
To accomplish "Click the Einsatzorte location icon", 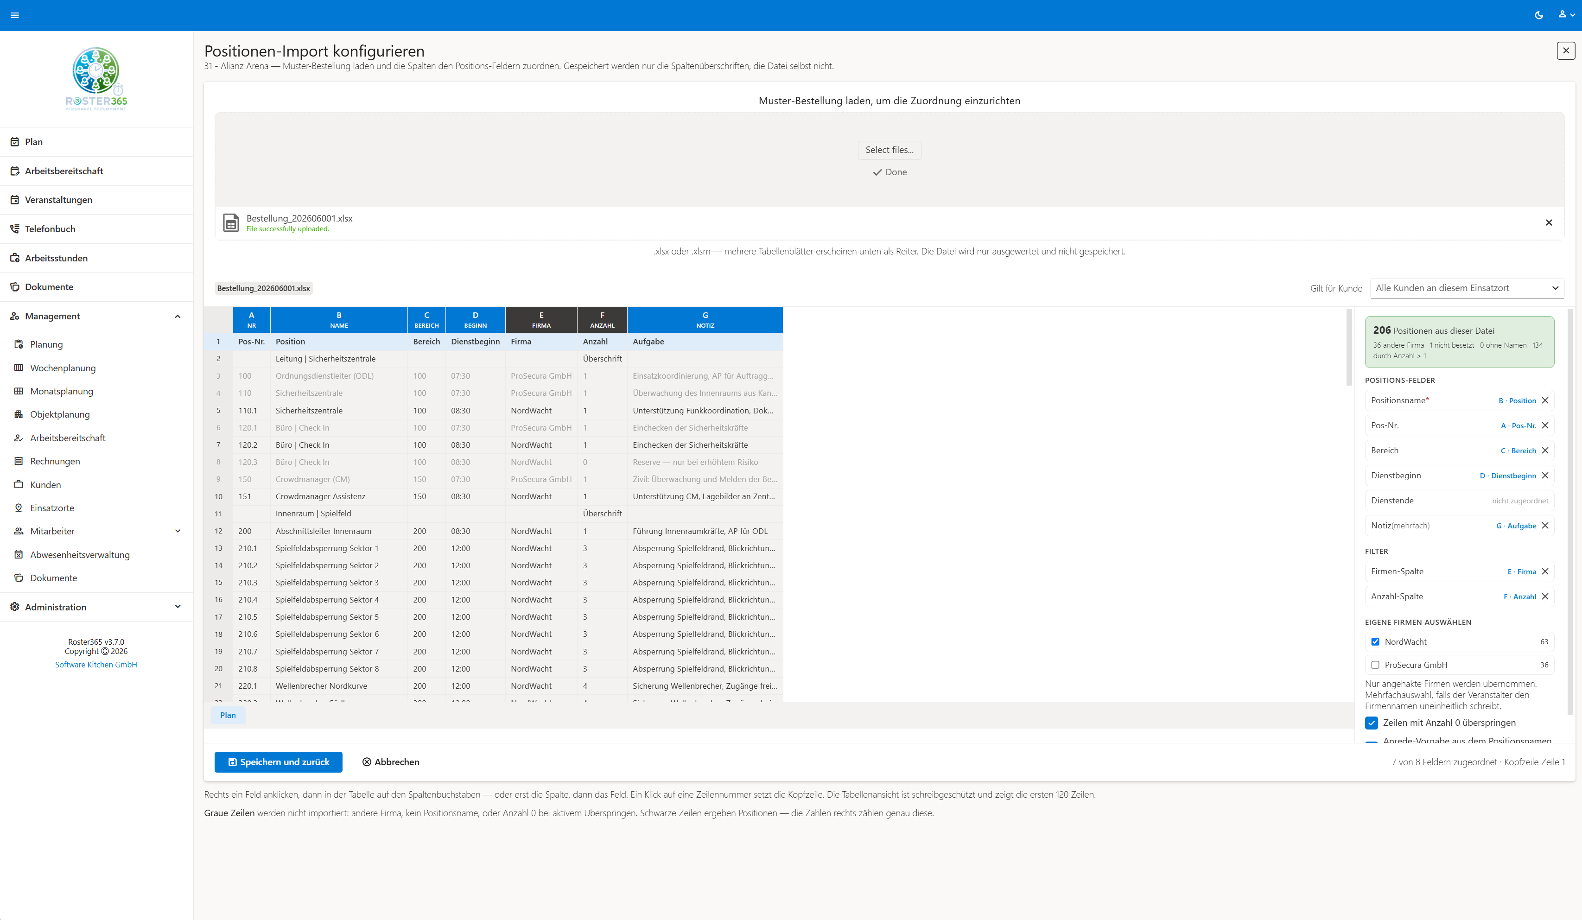I will [x=19, y=508].
